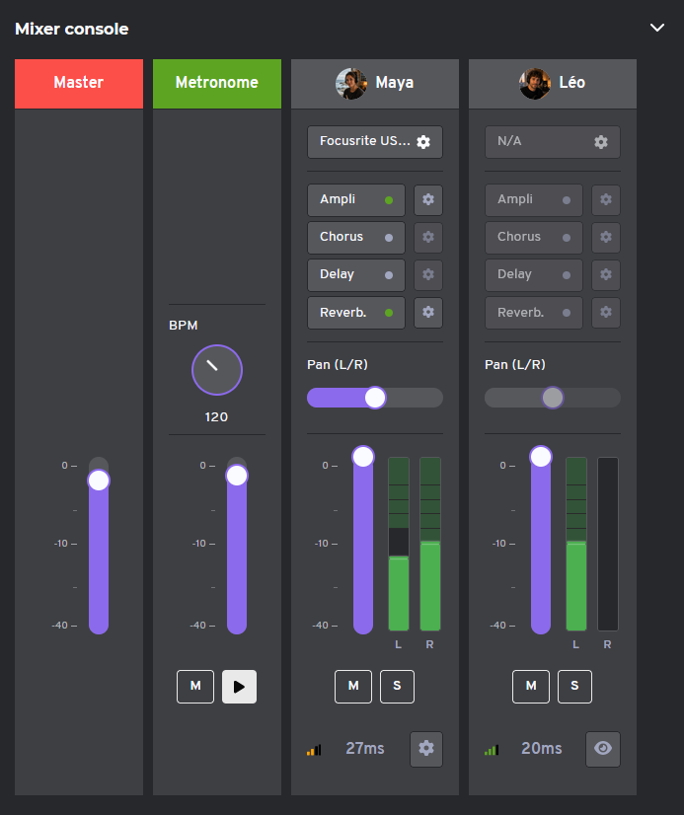684x815 pixels.
Task: Click Maya's right level meter
Action: point(430,544)
